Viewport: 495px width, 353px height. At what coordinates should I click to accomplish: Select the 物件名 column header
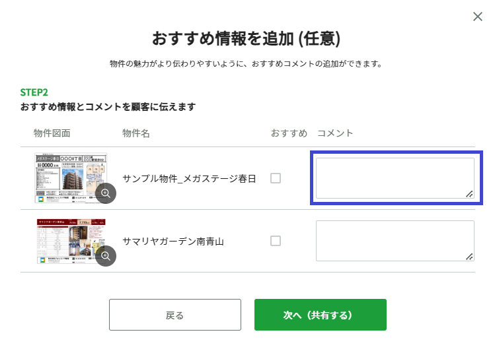pyautogui.click(x=135, y=133)
